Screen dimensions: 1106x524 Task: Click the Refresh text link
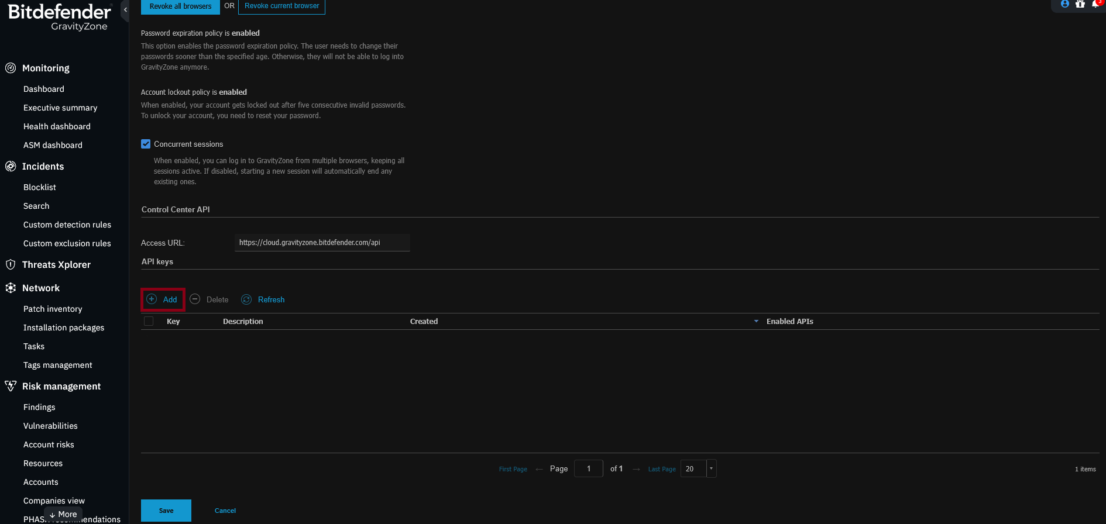click(271, 299)
